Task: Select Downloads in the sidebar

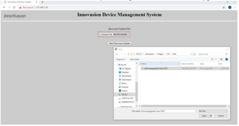Action: [x=125, y=79]
